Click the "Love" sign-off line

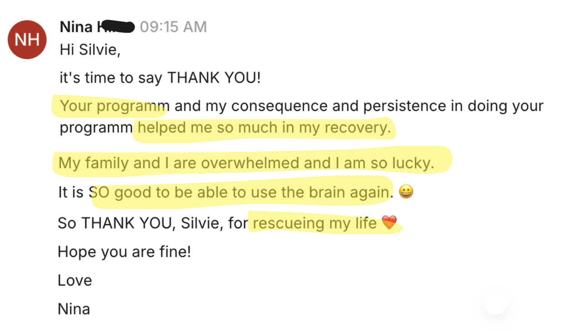tap(75, 280)
